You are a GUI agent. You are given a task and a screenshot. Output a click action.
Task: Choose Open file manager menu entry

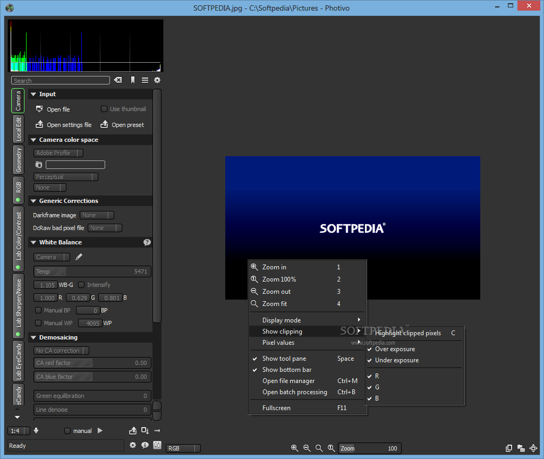point(308,381)
